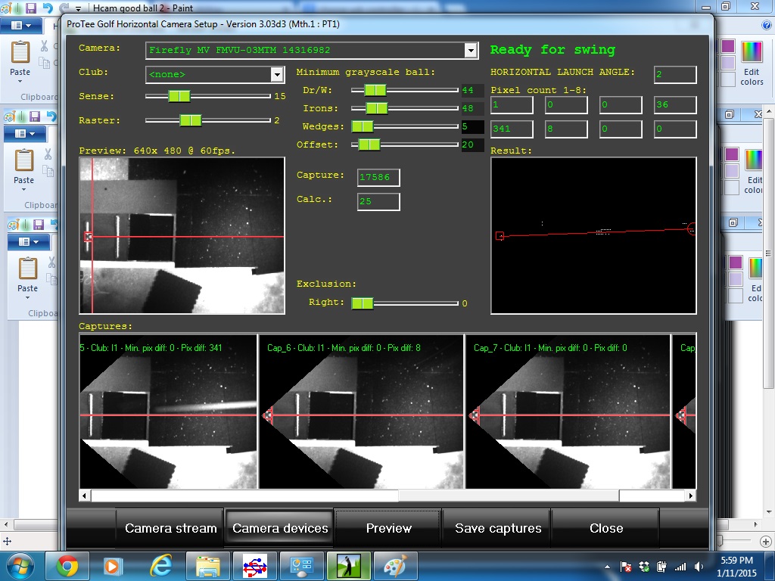
Task: Click the Horizontal Launch Angle field
Action: point(675,75)
